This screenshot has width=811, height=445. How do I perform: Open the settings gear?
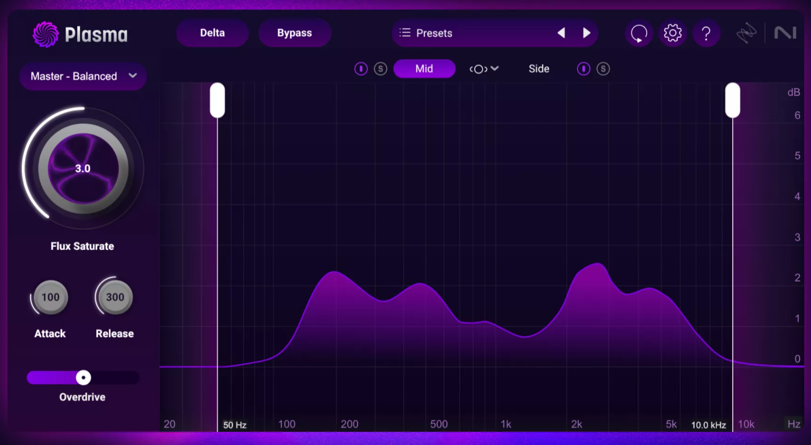pos(672,33)
